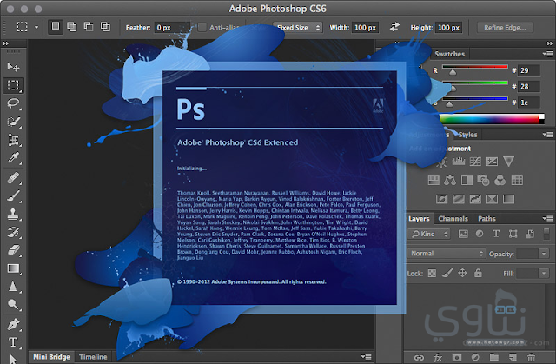Toggle pixel layer filter in Layers panel
Screen dimensions: 556x364
pyautogui.click(x=463, y=234)
